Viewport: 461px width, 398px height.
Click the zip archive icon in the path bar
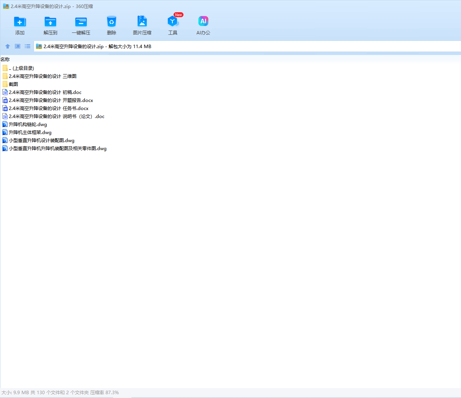click(x=39, y=47)
